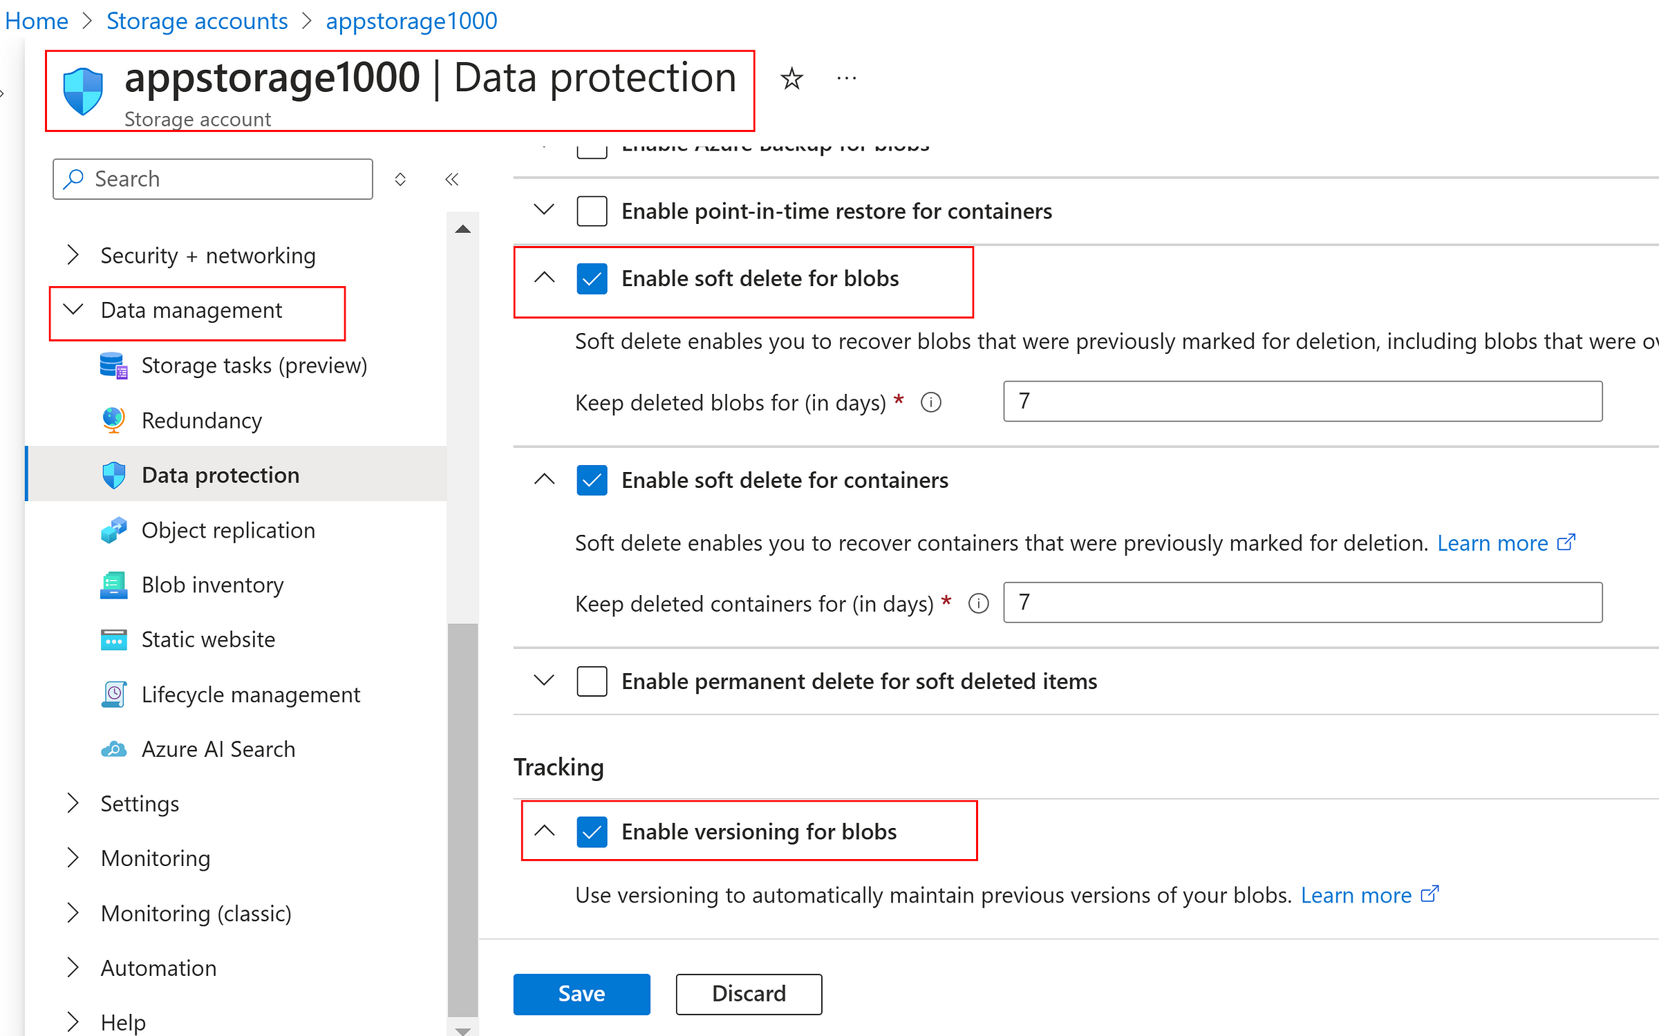
Task: Uncheck Enable versioning for blobs
Action: tap(592, 831)
